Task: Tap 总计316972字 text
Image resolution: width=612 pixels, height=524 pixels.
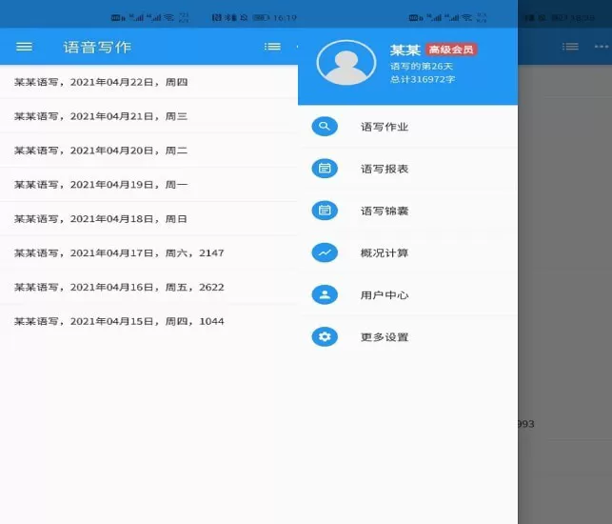Action: click(x=423, y=79)
